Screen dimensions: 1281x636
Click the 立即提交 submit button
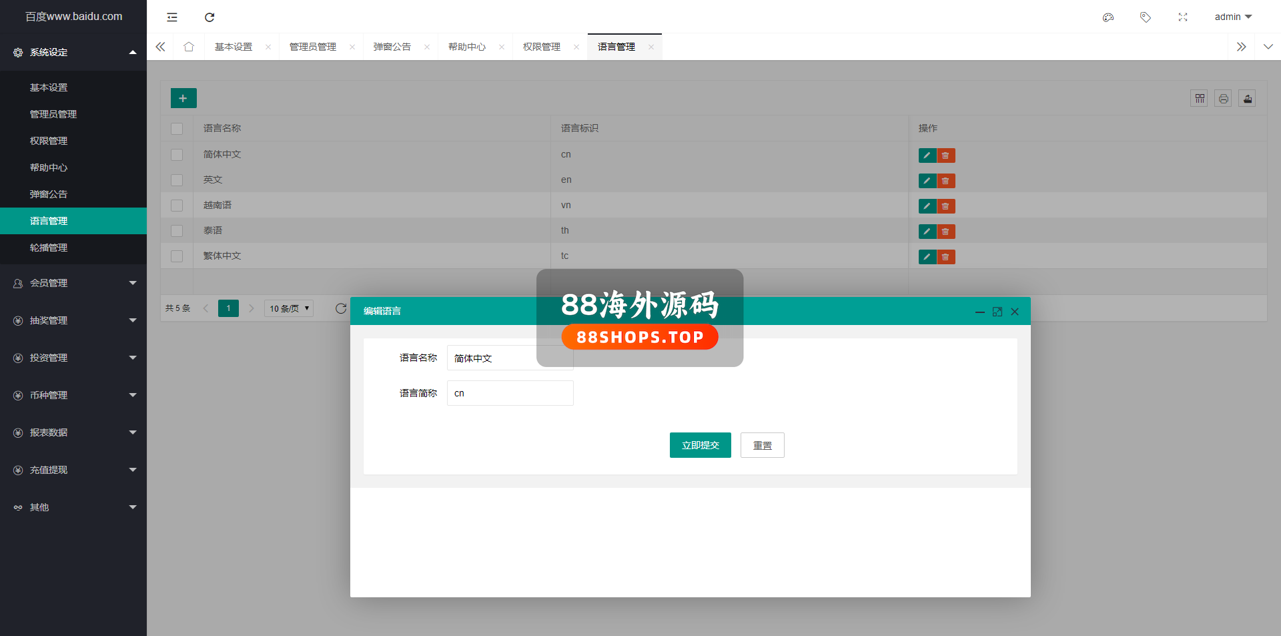(700, 445)
